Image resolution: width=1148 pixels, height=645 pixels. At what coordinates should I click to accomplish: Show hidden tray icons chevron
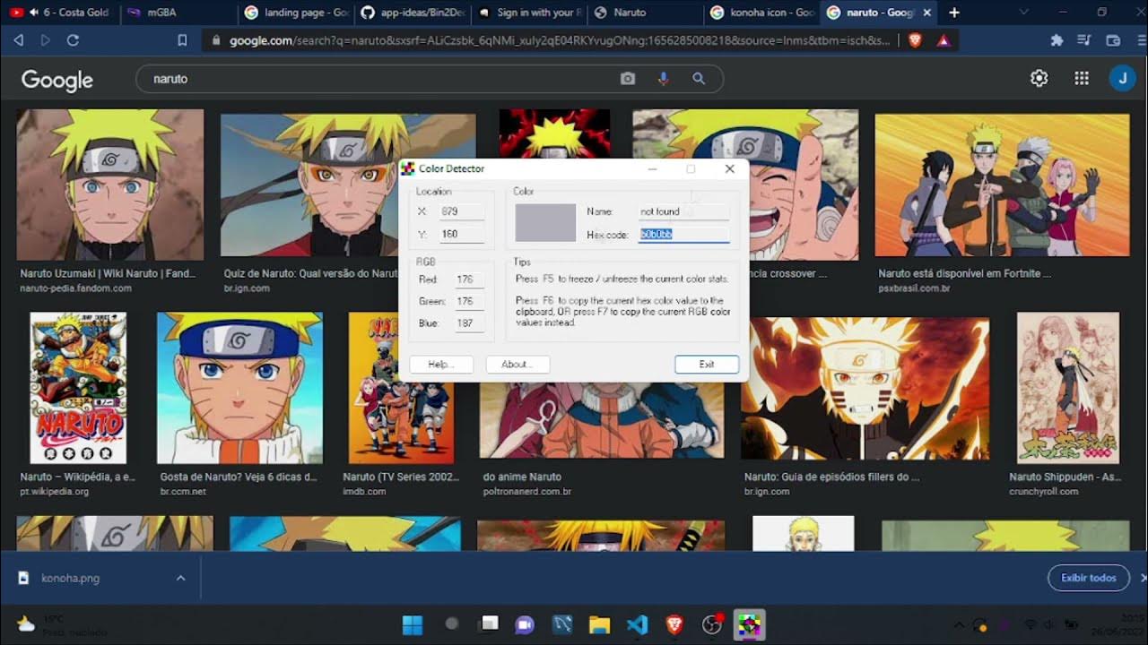tap(958, 624)
